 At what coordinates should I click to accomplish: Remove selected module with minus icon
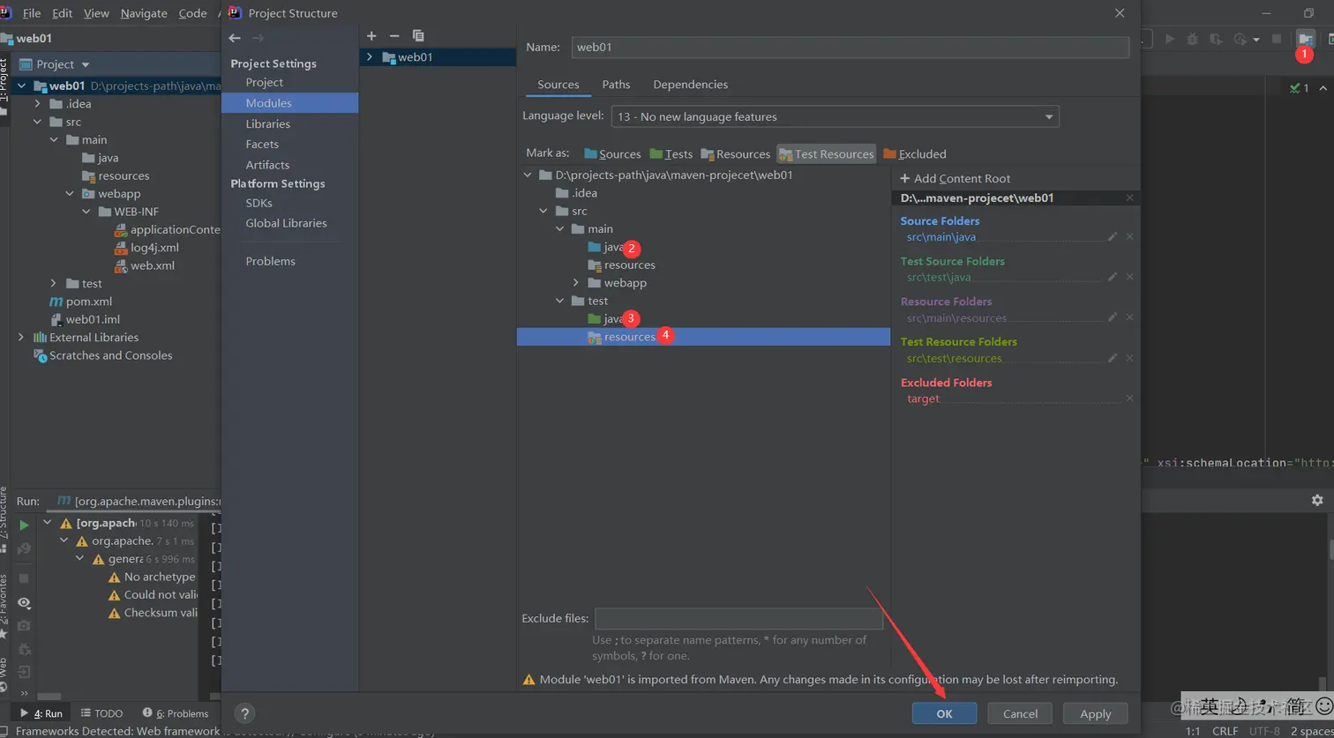(394, 36)
